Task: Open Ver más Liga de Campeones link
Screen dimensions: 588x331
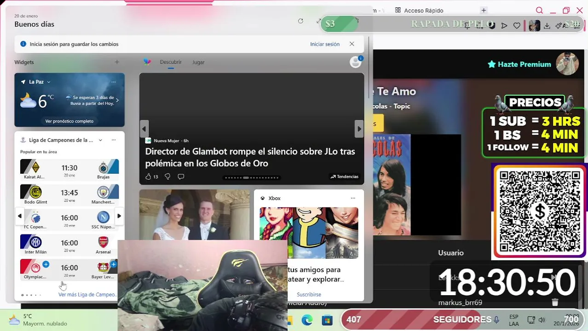Action: point(87,295)
